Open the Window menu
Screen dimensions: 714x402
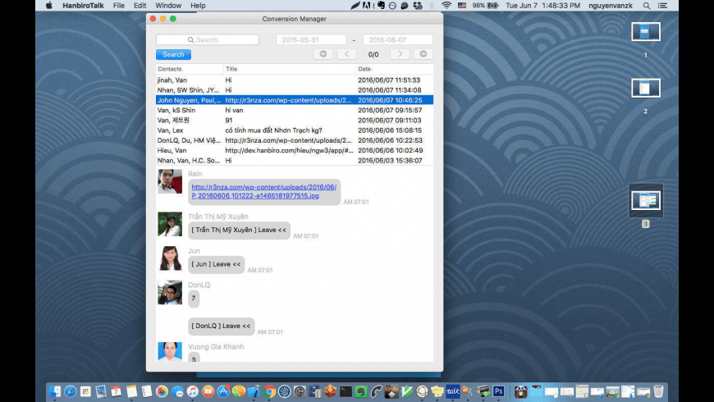[x=168, y=5]
